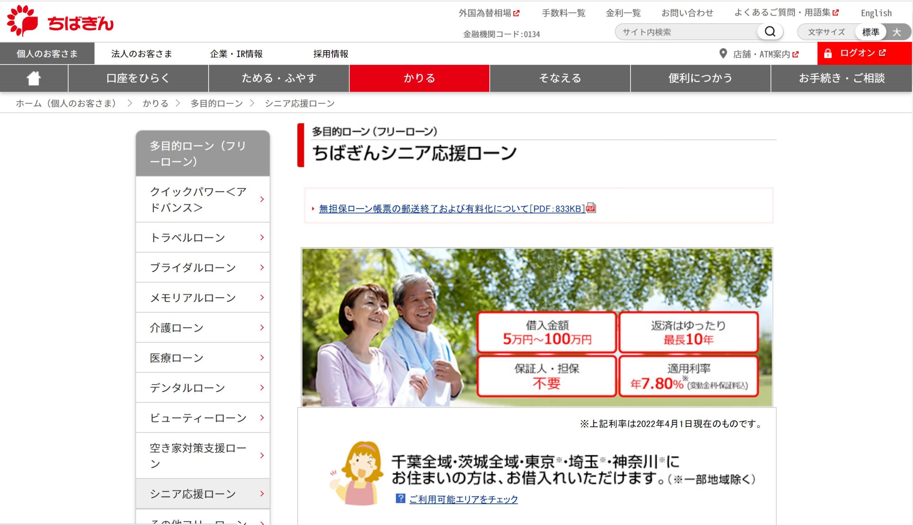Click the ログオン button
Image resolution: width=913 pixels, height=525 pixels.
point(865,53)
